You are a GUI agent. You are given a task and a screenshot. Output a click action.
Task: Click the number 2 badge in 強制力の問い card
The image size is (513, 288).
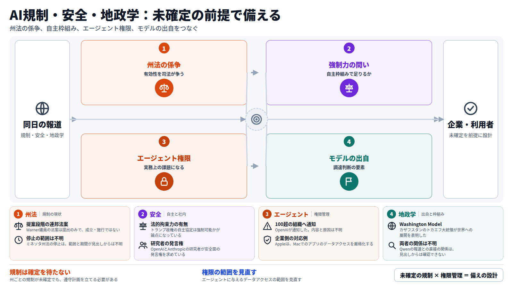pyautogui.click(x=349, y=48)
